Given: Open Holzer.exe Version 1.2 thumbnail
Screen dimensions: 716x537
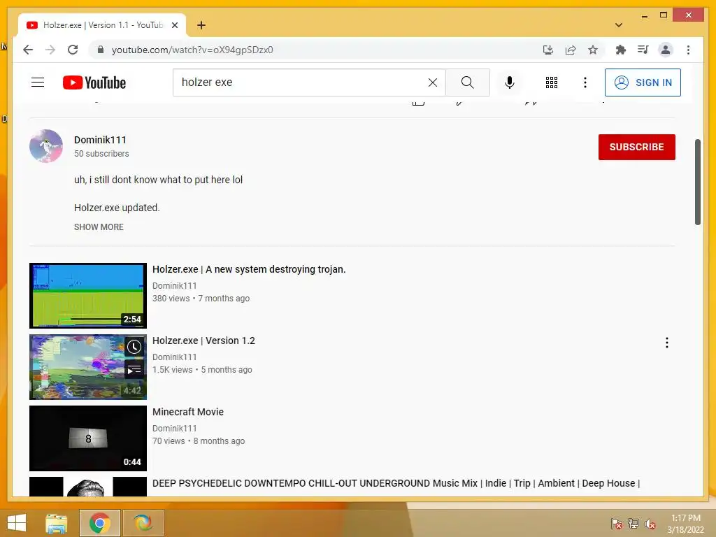Looking at the screenshot, I should tap(88, 366).
